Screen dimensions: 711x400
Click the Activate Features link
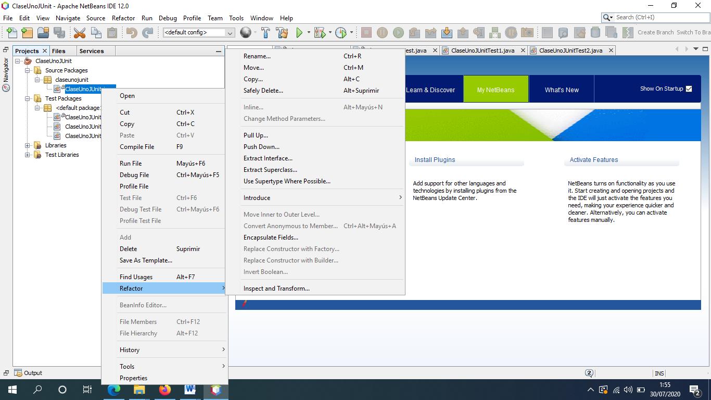tap(594, 160)
